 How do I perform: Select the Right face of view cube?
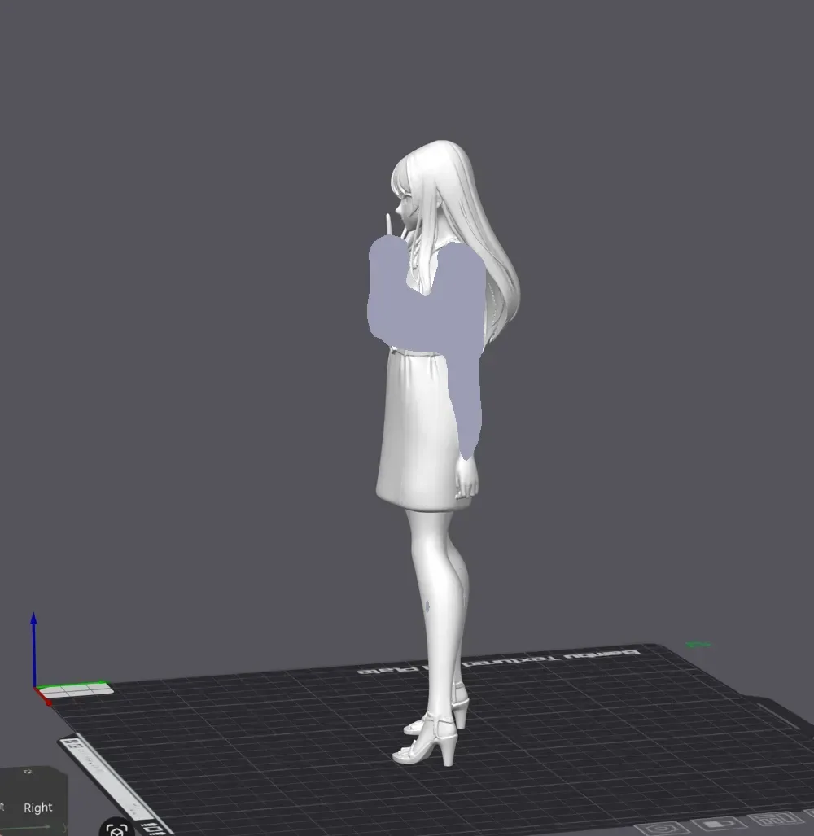pyautogui.click(x=37, y=808)
